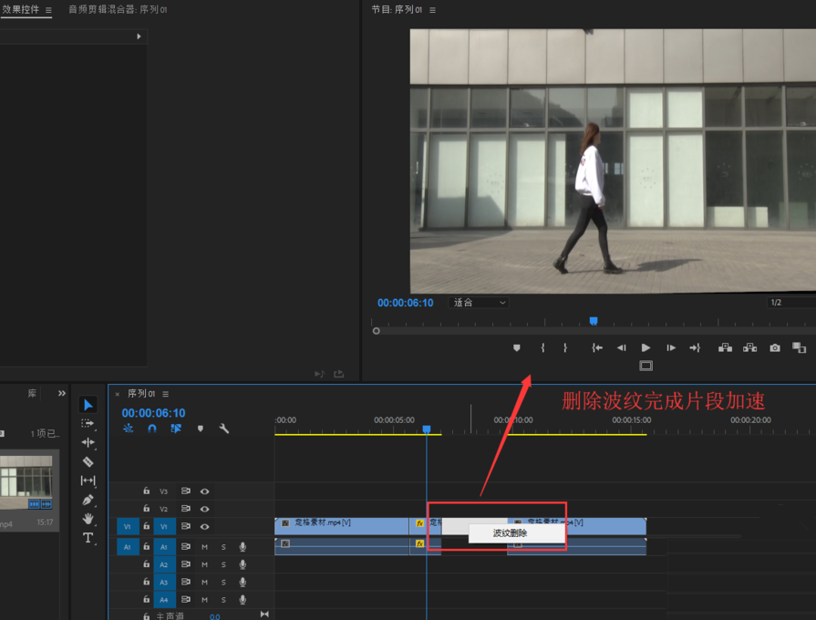Open the 序列01 timeline panel menu
This screenshot has width=816, height=620.
165,396
